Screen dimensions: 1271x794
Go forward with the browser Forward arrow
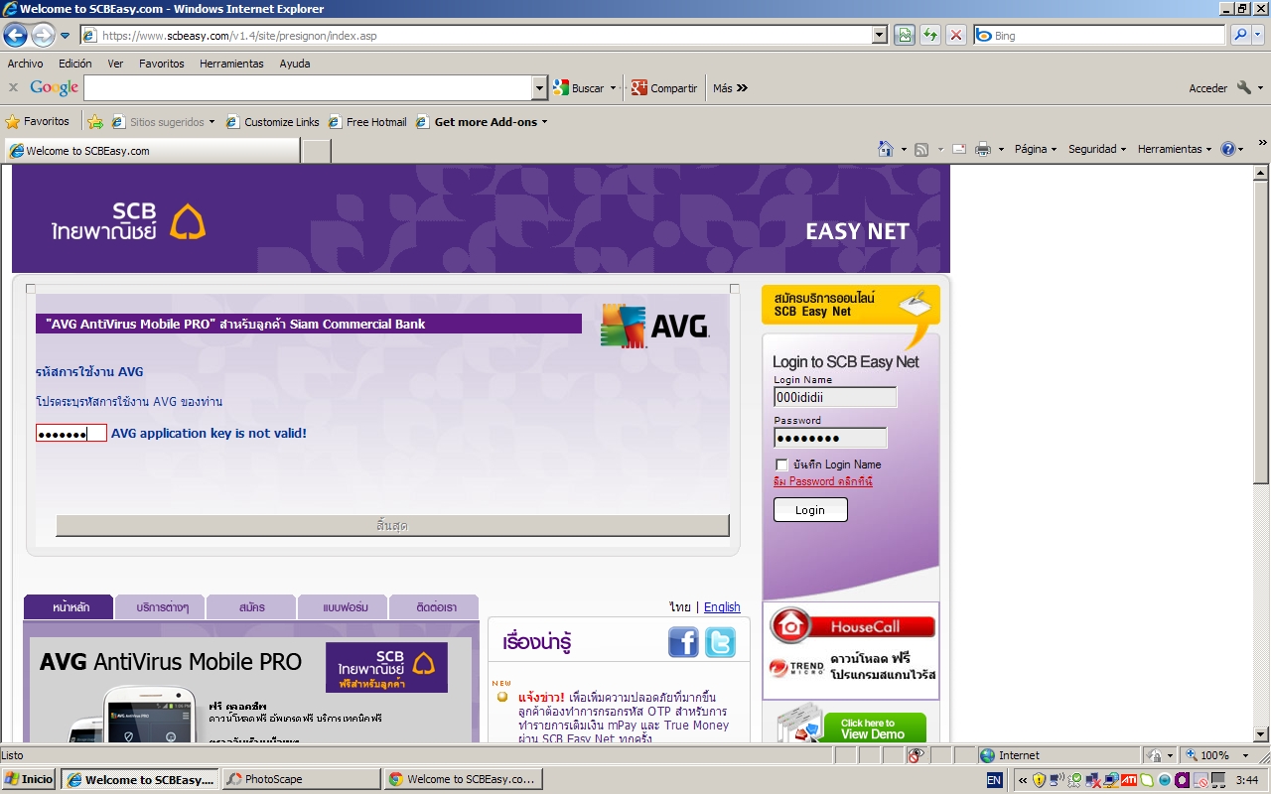pos(43,35)
